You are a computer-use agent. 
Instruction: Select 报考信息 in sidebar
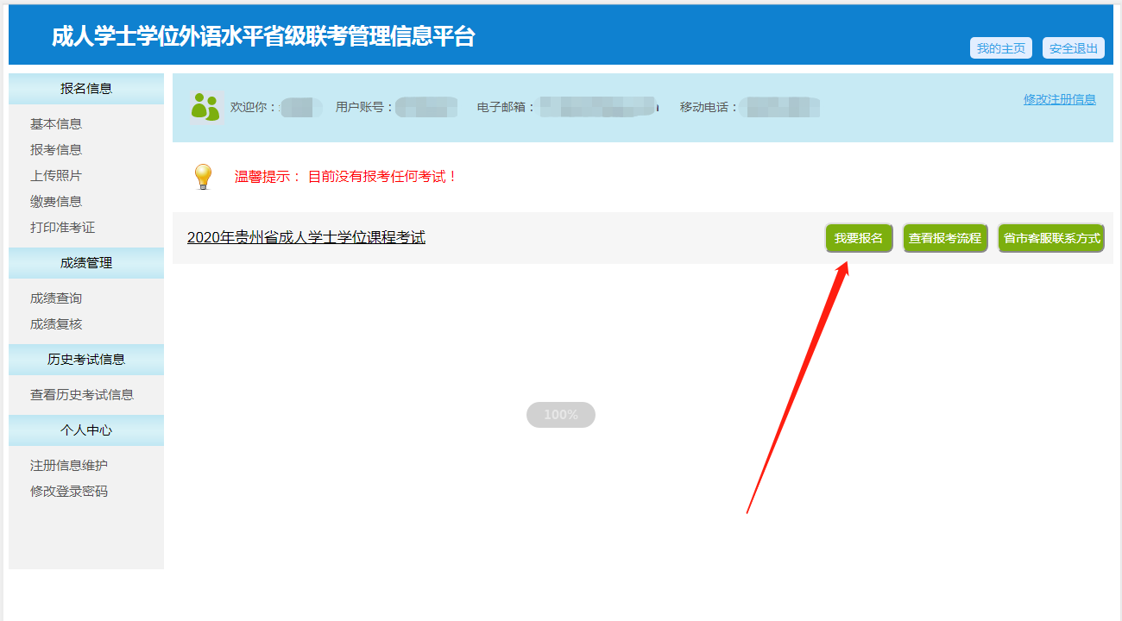pos(56,150)
